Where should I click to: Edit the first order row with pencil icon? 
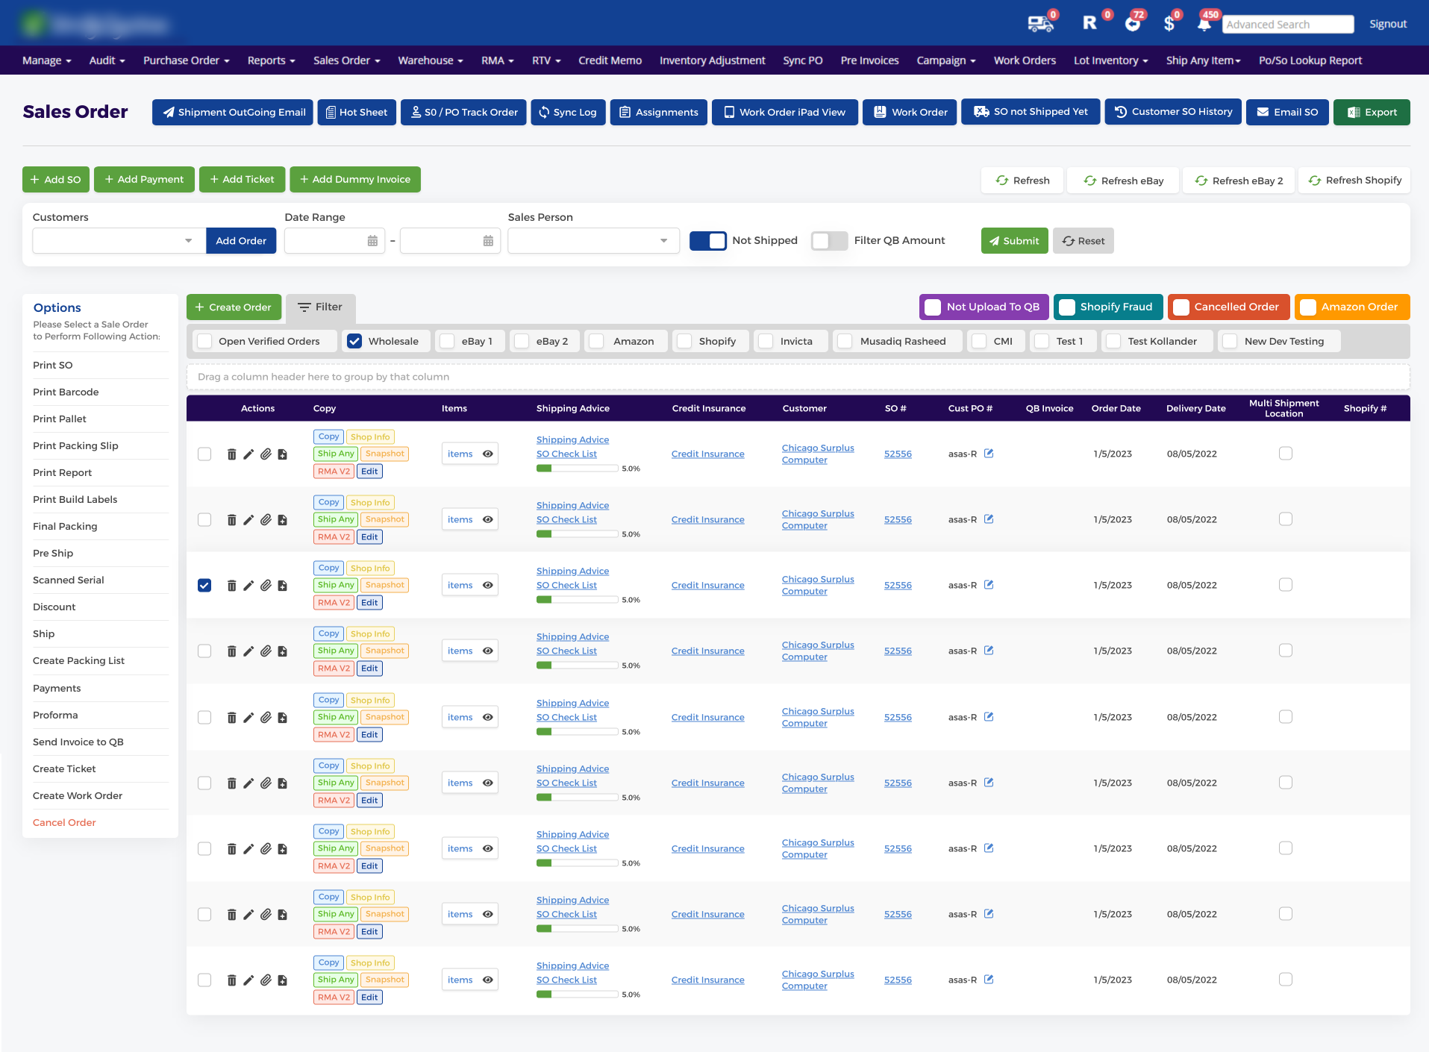(248, 454)
